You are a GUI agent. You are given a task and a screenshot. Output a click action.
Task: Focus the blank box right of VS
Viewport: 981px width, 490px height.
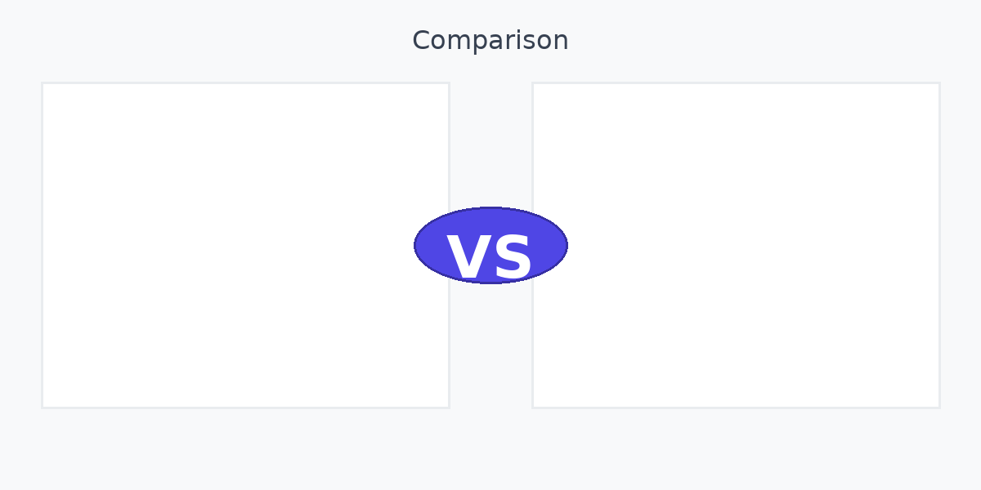(x=752, y=245)
